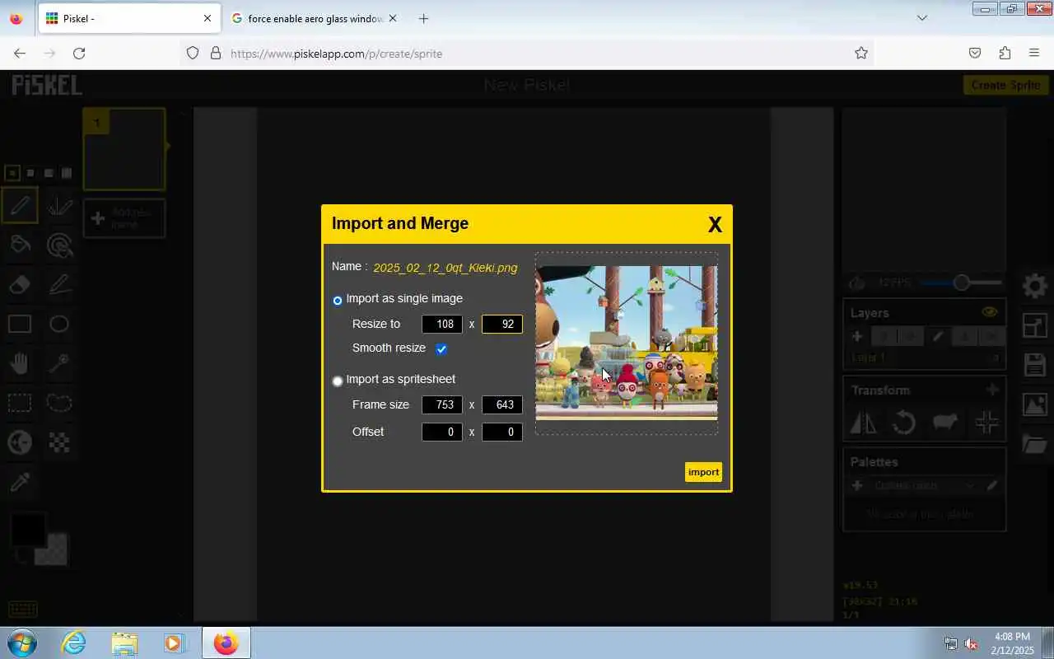The height and width of the screenshot is (659, 1054).
Task: Bookmark this page with the star
Action: [x=861, y=53]
